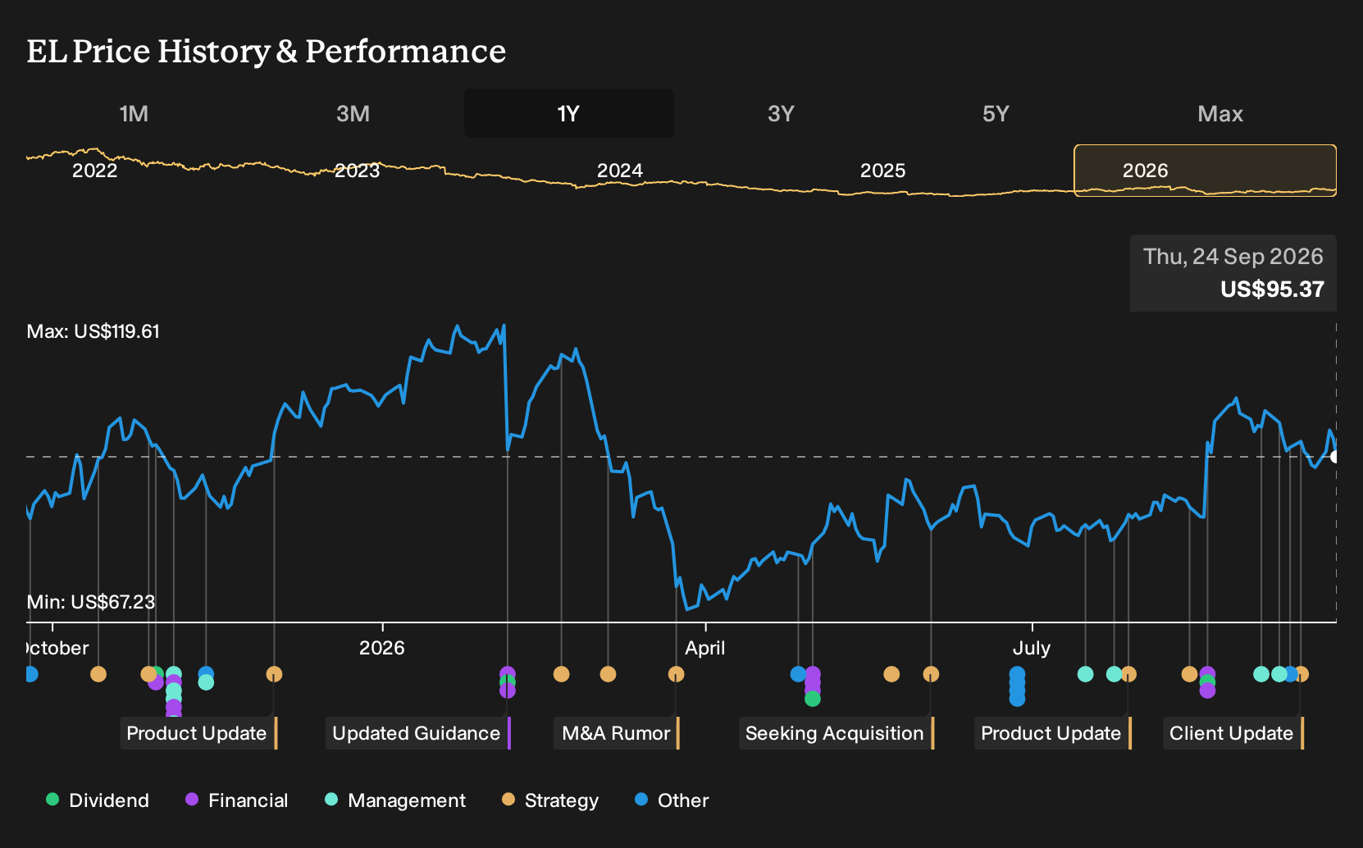Screen dimensions: 1363x848
Task: Toggle the Other legend filter
Action: coord(672,800)
